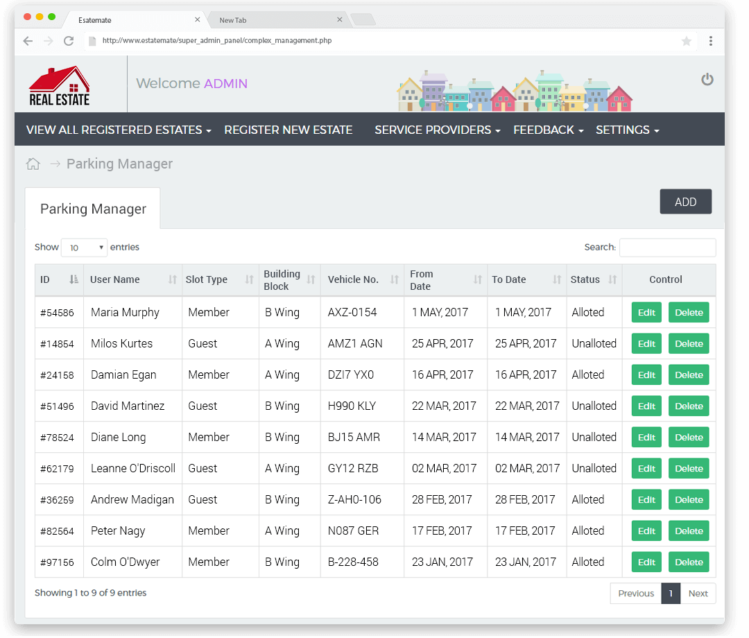Click the browser back arrow
Image resolution: width=749 pixels, height=638 pixels.
click(x=28, y=41)
